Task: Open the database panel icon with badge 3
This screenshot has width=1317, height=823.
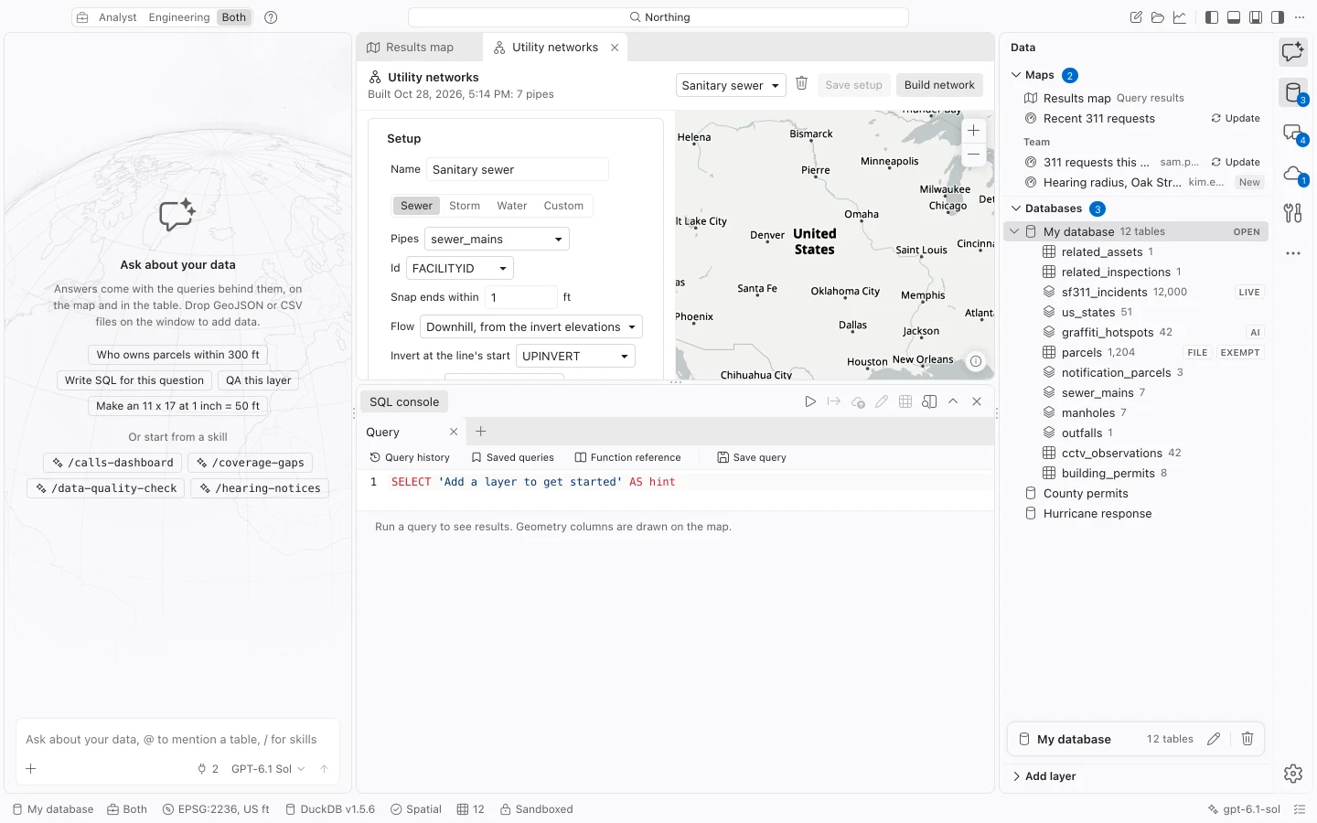Action: point(1292,92)
